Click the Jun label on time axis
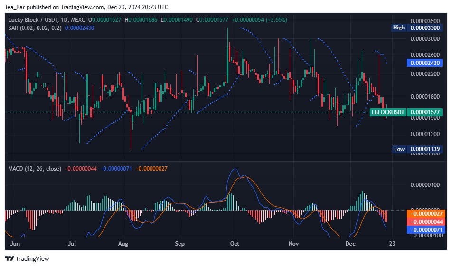Screen dimensions: 452x267 (x=15, y=244)
